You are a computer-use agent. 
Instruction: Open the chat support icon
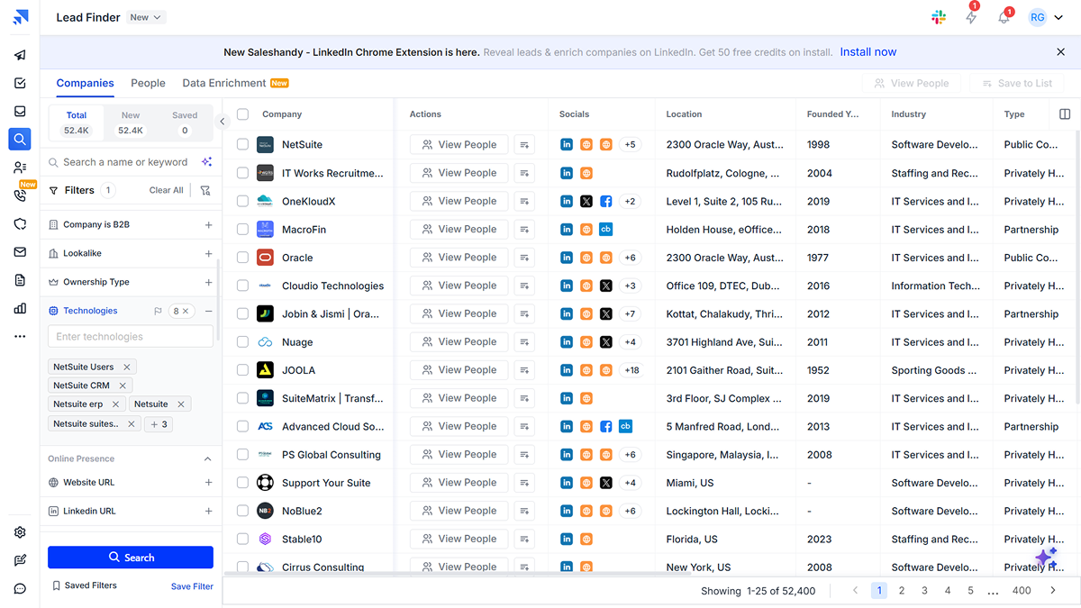click(20, 589)
